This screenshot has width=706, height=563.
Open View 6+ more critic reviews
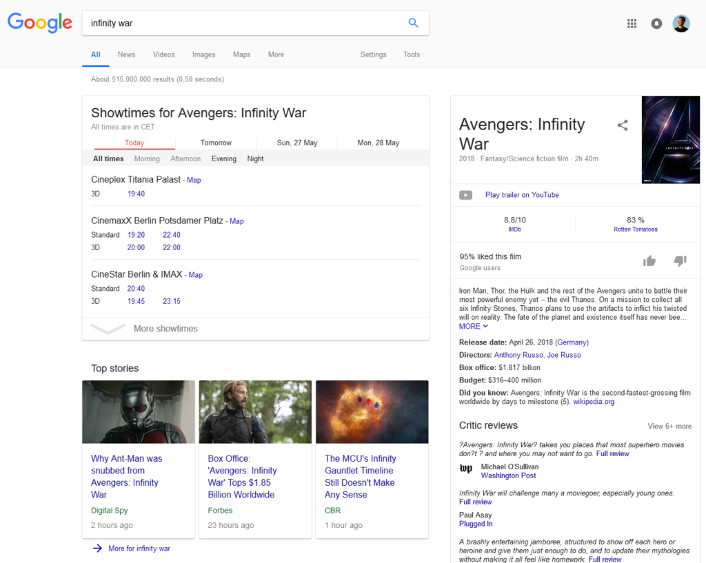pos(669,427)
